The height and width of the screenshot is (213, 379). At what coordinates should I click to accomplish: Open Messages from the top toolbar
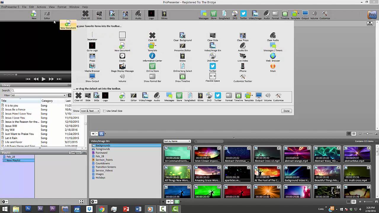click(203, 15)
